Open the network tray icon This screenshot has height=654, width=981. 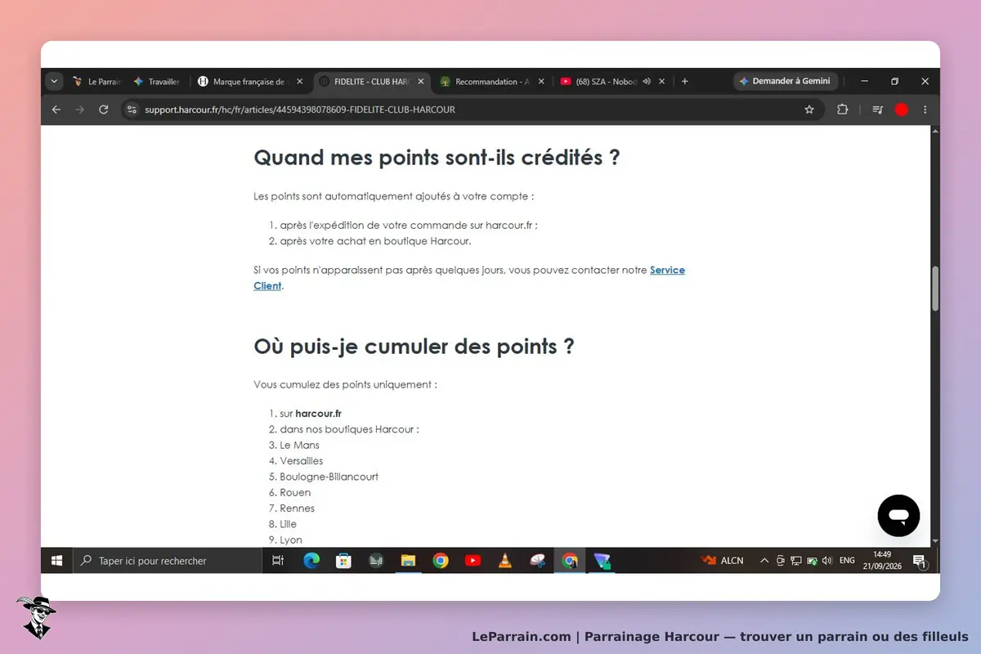tap(795, 561)
